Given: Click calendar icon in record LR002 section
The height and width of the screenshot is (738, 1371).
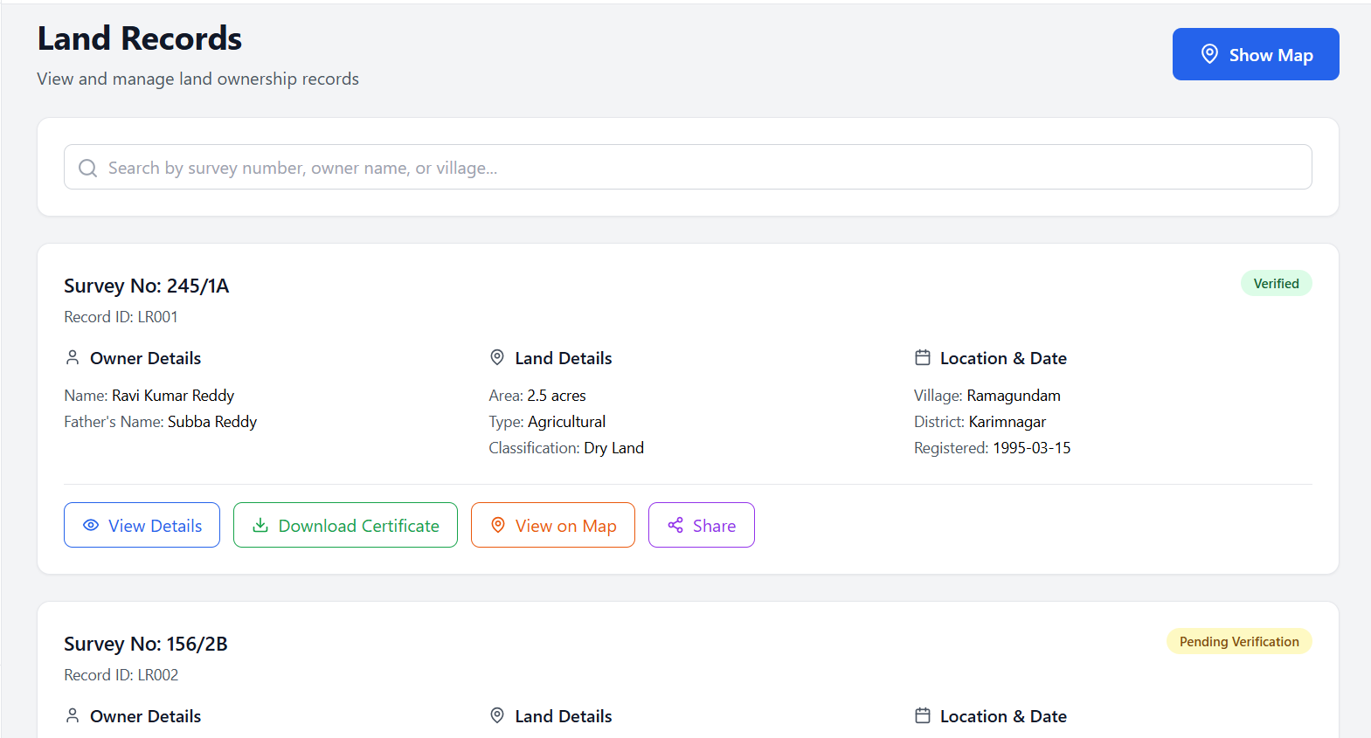Looking at the screenshot, I should tap(922, 715).
